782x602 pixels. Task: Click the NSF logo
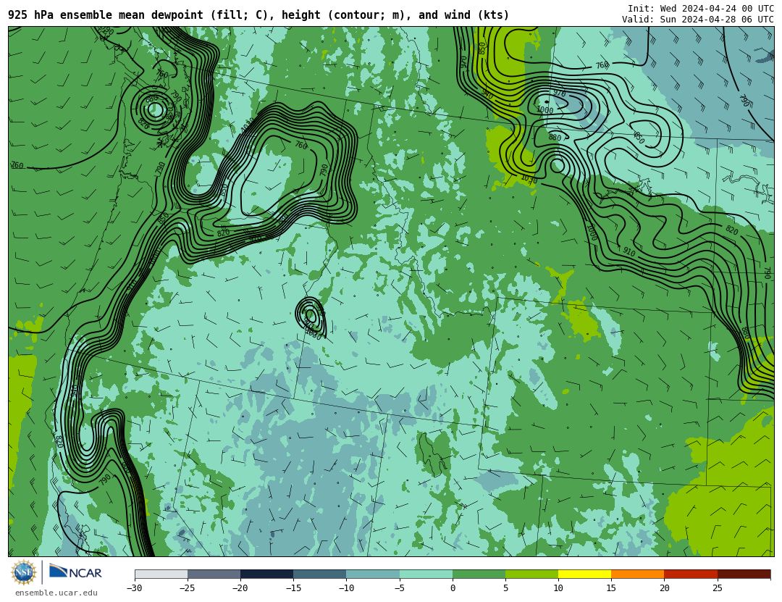(24, 572)
